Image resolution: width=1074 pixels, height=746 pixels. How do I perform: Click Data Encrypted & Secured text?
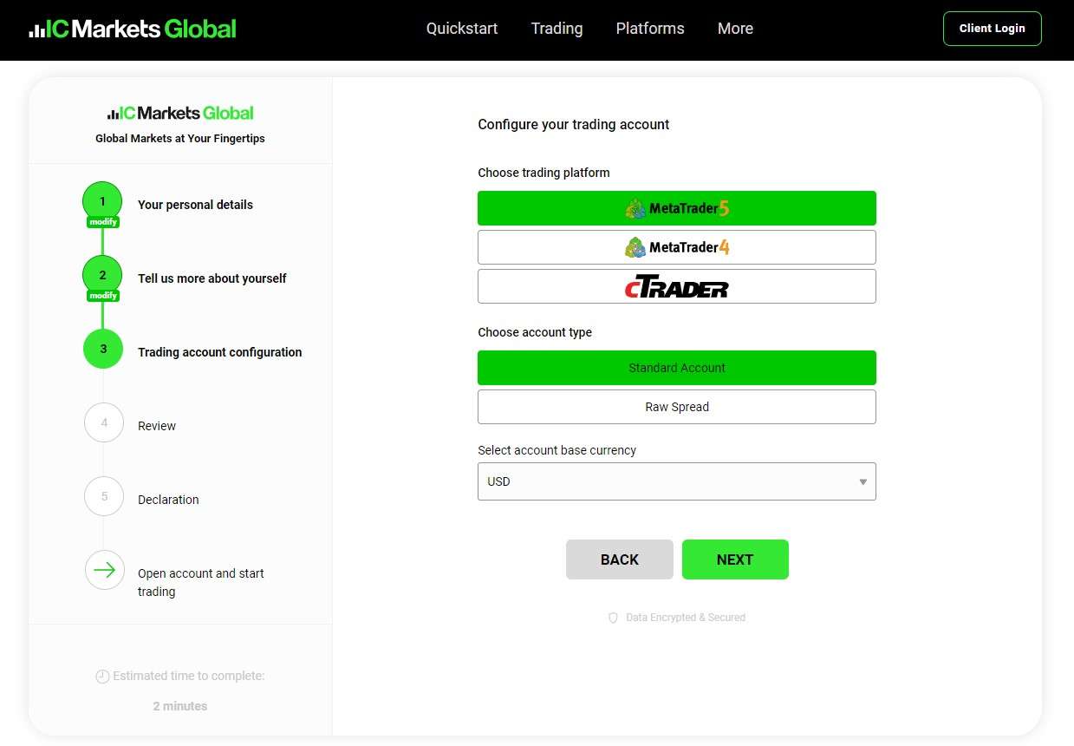(686, 618)
